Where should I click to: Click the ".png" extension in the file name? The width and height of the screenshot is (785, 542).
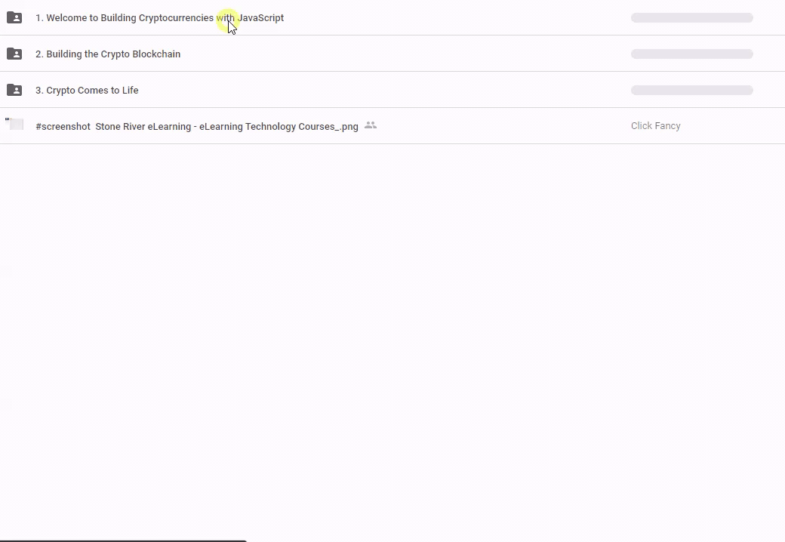(x=349, y=127)
